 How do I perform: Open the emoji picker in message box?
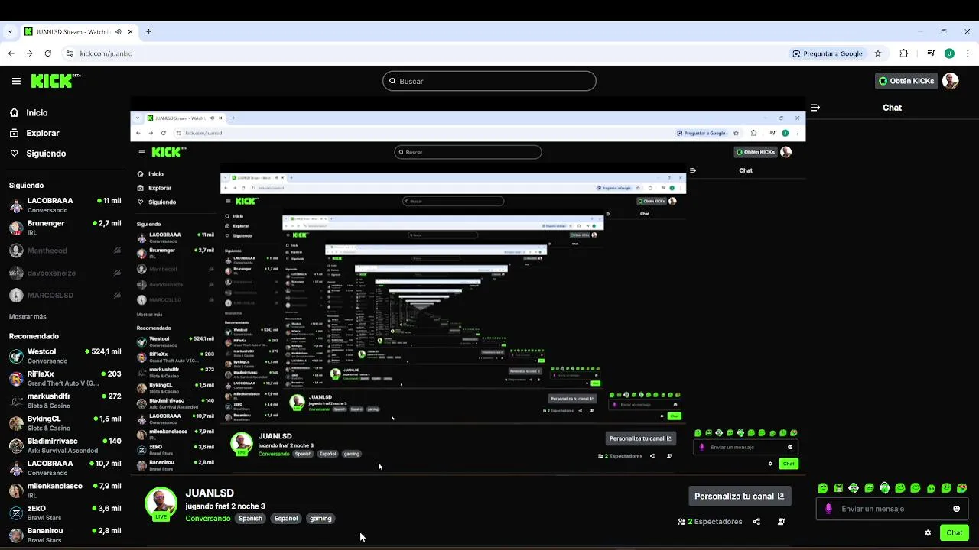(956, 509)
